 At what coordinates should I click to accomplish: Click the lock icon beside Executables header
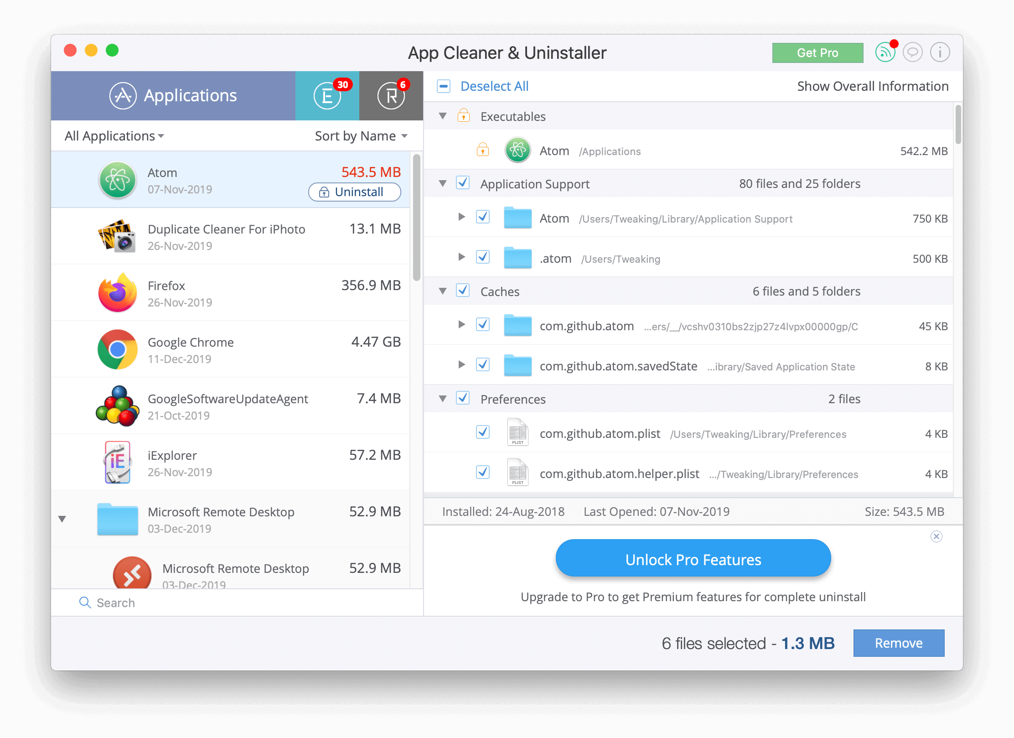[463, 116]
